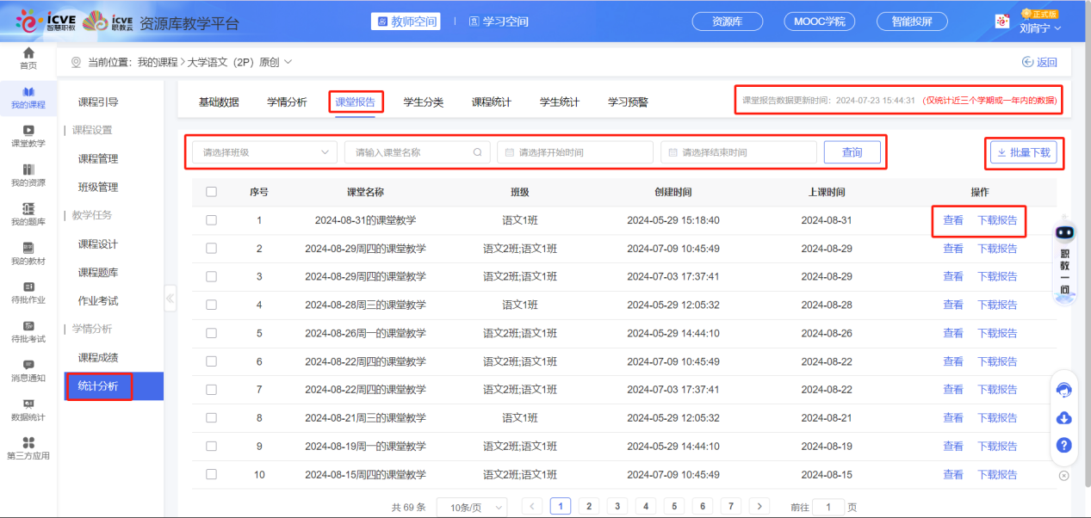Click the customer service headset icon
This screenshot has height=518, width=1091.
pos(1064,389)
